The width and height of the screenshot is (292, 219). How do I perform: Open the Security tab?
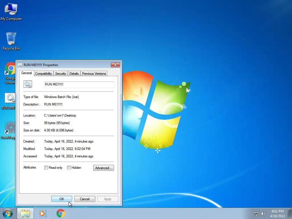pos(61,74)
